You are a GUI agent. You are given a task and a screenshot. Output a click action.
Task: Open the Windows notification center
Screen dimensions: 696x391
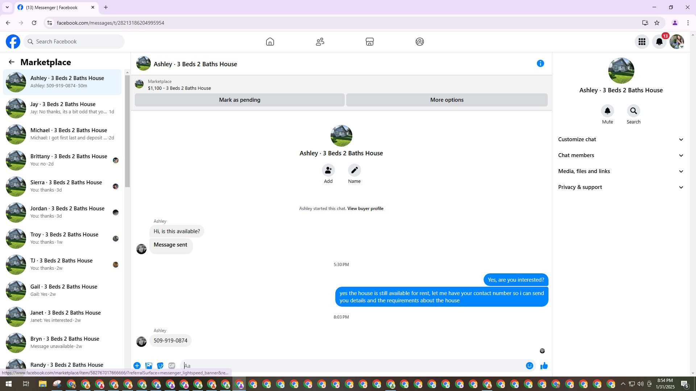[685, 384]
